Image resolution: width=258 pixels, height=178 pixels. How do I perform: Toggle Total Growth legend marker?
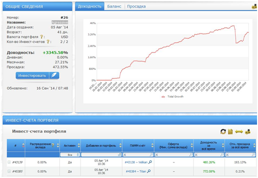[163, 97]
